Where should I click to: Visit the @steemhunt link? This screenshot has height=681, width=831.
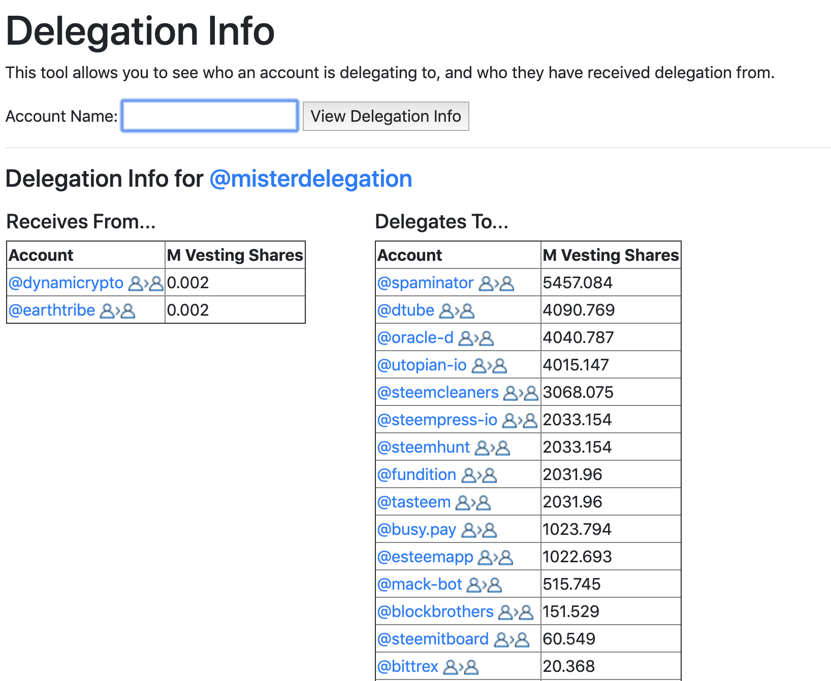click(x=424, y=447)
